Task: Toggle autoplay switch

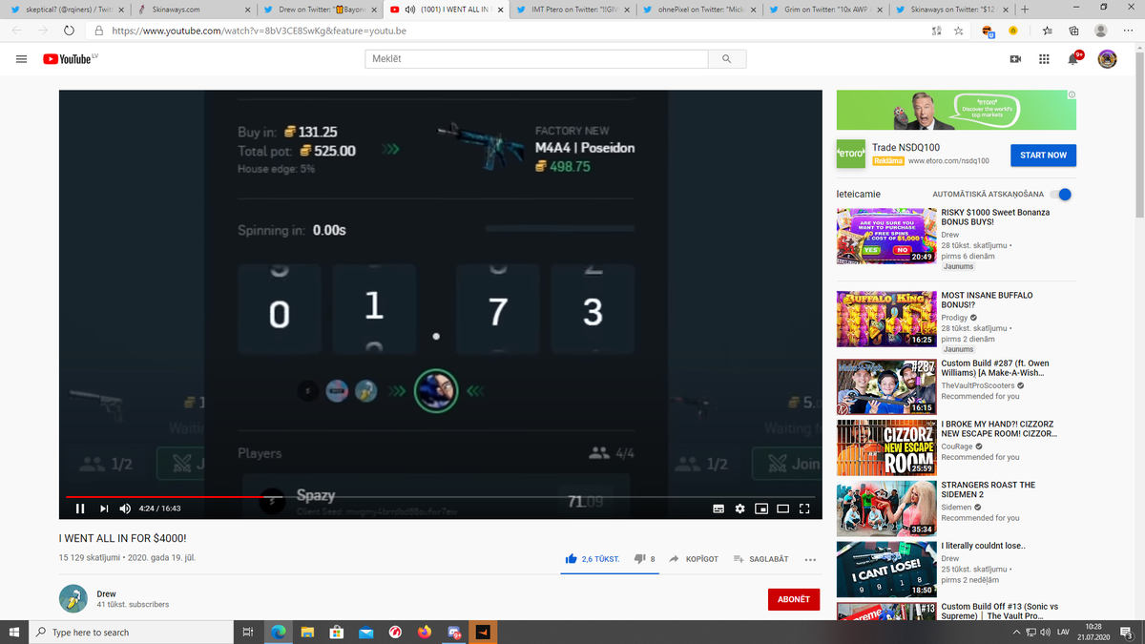Action: coord(1061,194)
